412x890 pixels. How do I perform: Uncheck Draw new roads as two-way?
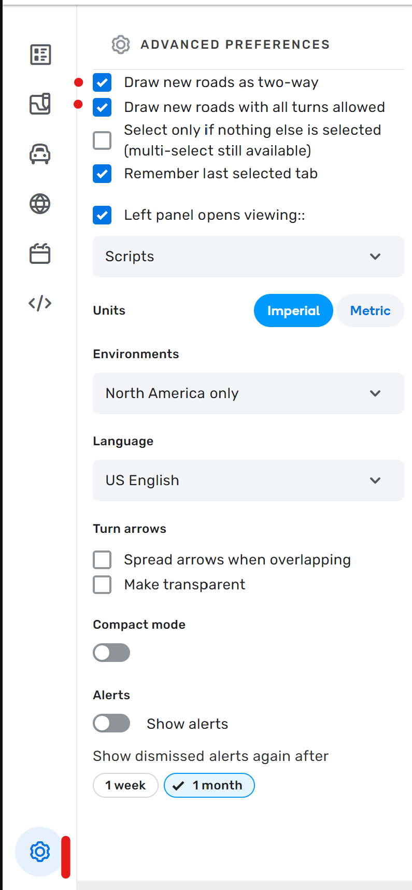coord(103,82)
